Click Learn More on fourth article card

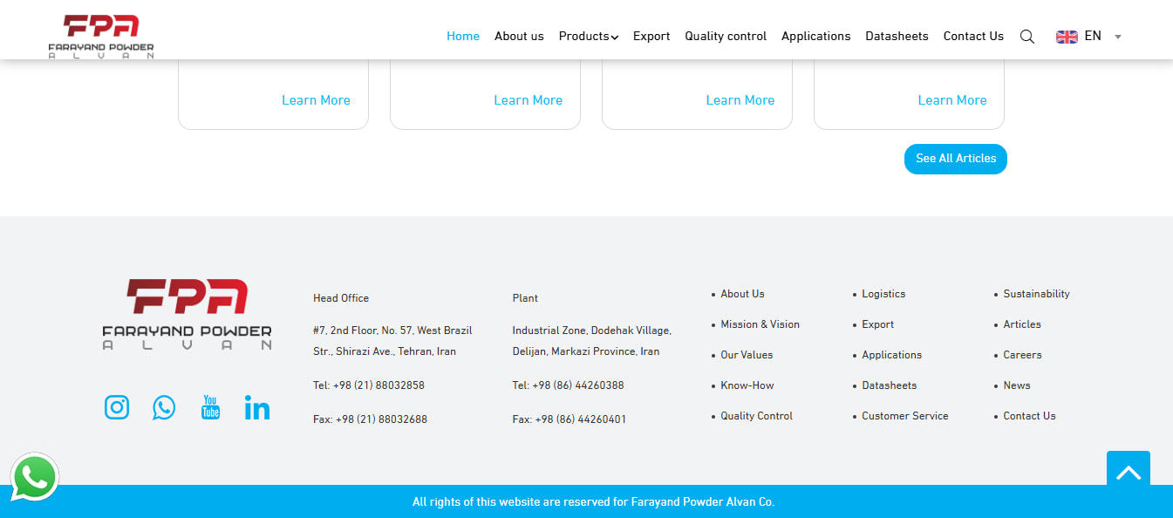[952, 100]
